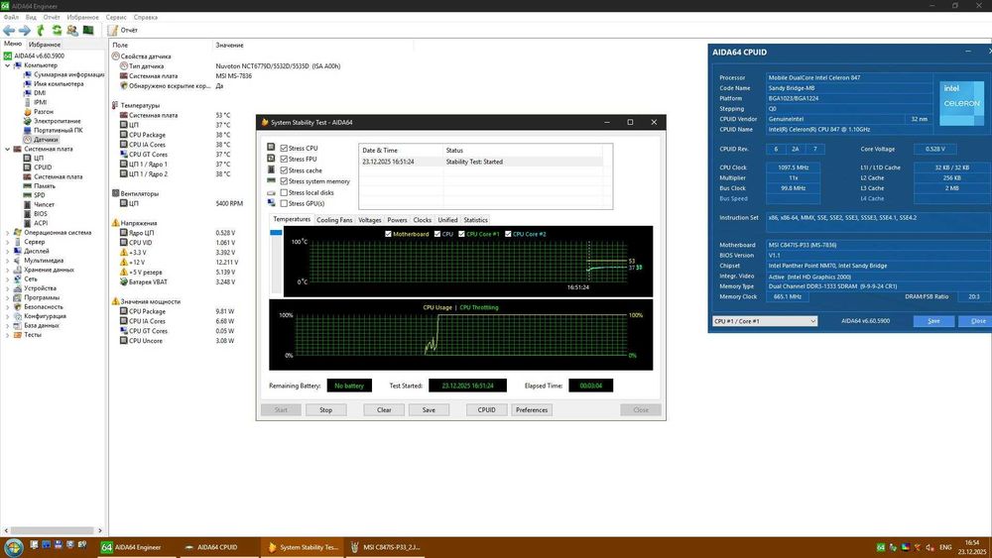
Task: Expand the Мультимедиа tree node
Action: (8, 261)
